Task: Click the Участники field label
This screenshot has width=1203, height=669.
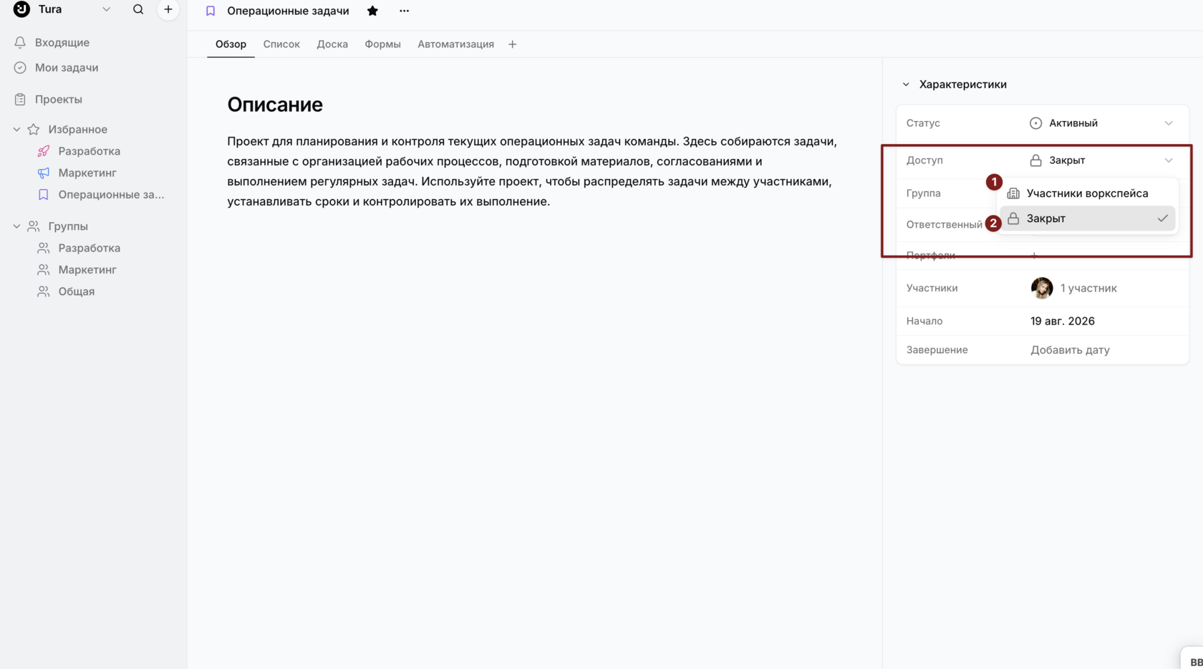Action: click(932, 288)
